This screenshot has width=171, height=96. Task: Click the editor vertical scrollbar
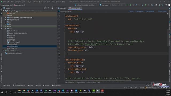pos(168,37)
